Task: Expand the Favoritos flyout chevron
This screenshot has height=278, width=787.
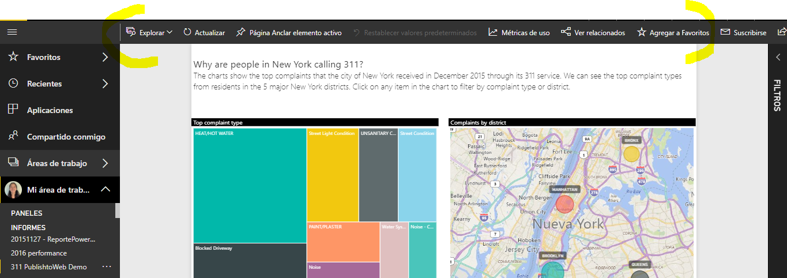Action: pos(105,57)
